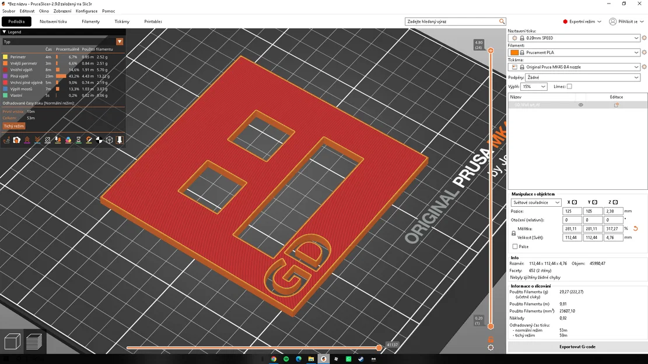Open the Světové souřadnice coordinate dropdown

coord(536,202)
